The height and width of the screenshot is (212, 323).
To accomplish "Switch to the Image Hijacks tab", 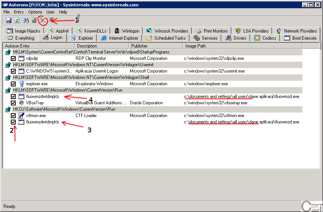I will tap(24, 31).
